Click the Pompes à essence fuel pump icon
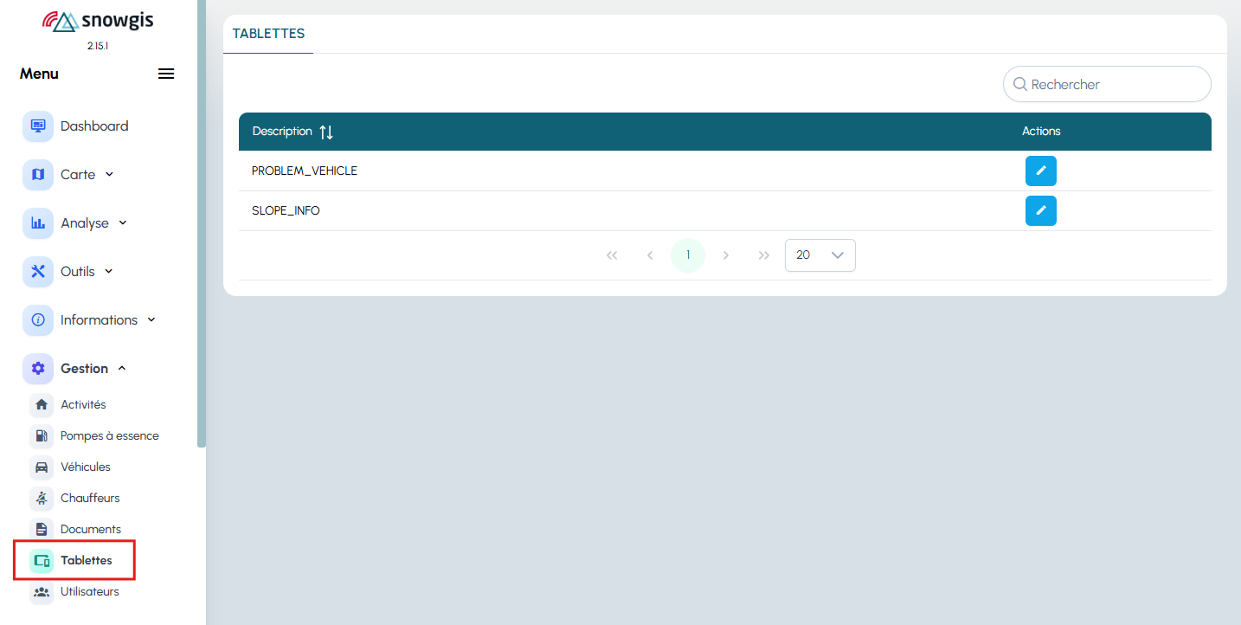 [x=42, y=436]
